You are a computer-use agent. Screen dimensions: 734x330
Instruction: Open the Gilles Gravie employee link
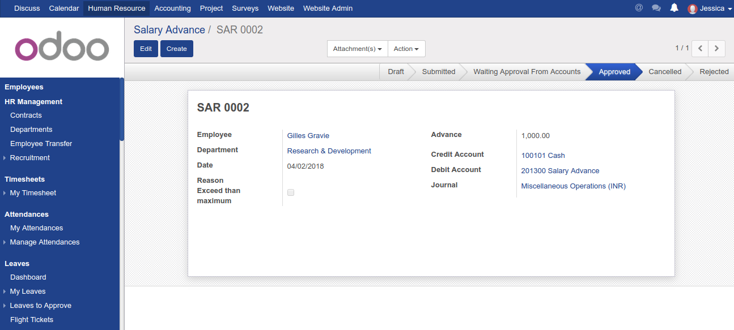click(x=308, y=136)
